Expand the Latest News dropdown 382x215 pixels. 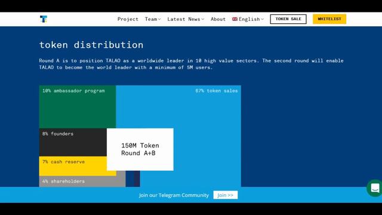click(x=186, y=19)
